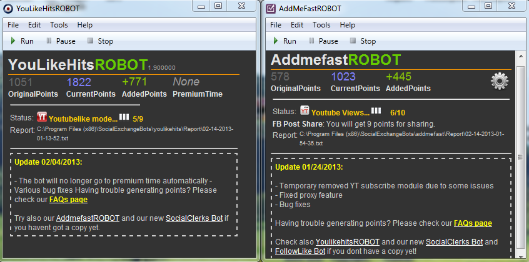Click the 5/9 progress counter

138,119
